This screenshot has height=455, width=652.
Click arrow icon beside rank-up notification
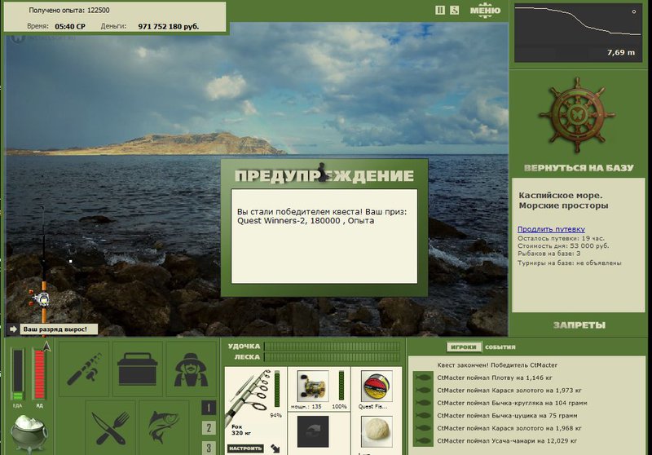(x=13, y=329)
